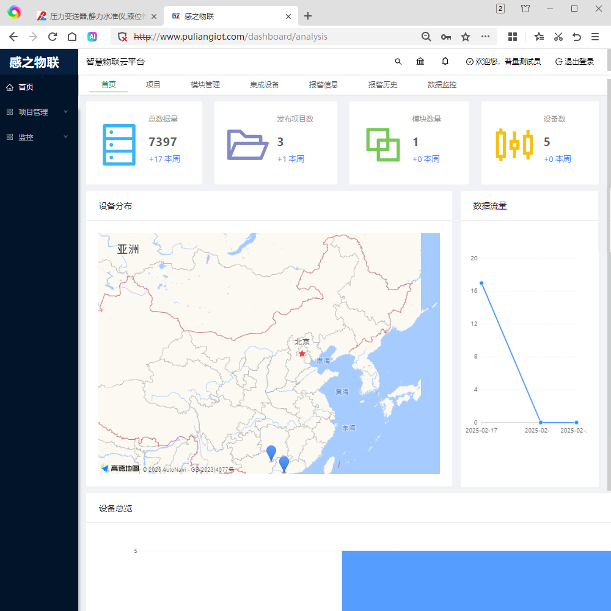611x611 pixels.
Task: Click the blue map marker pin
Action: click(x=271, y=453)
